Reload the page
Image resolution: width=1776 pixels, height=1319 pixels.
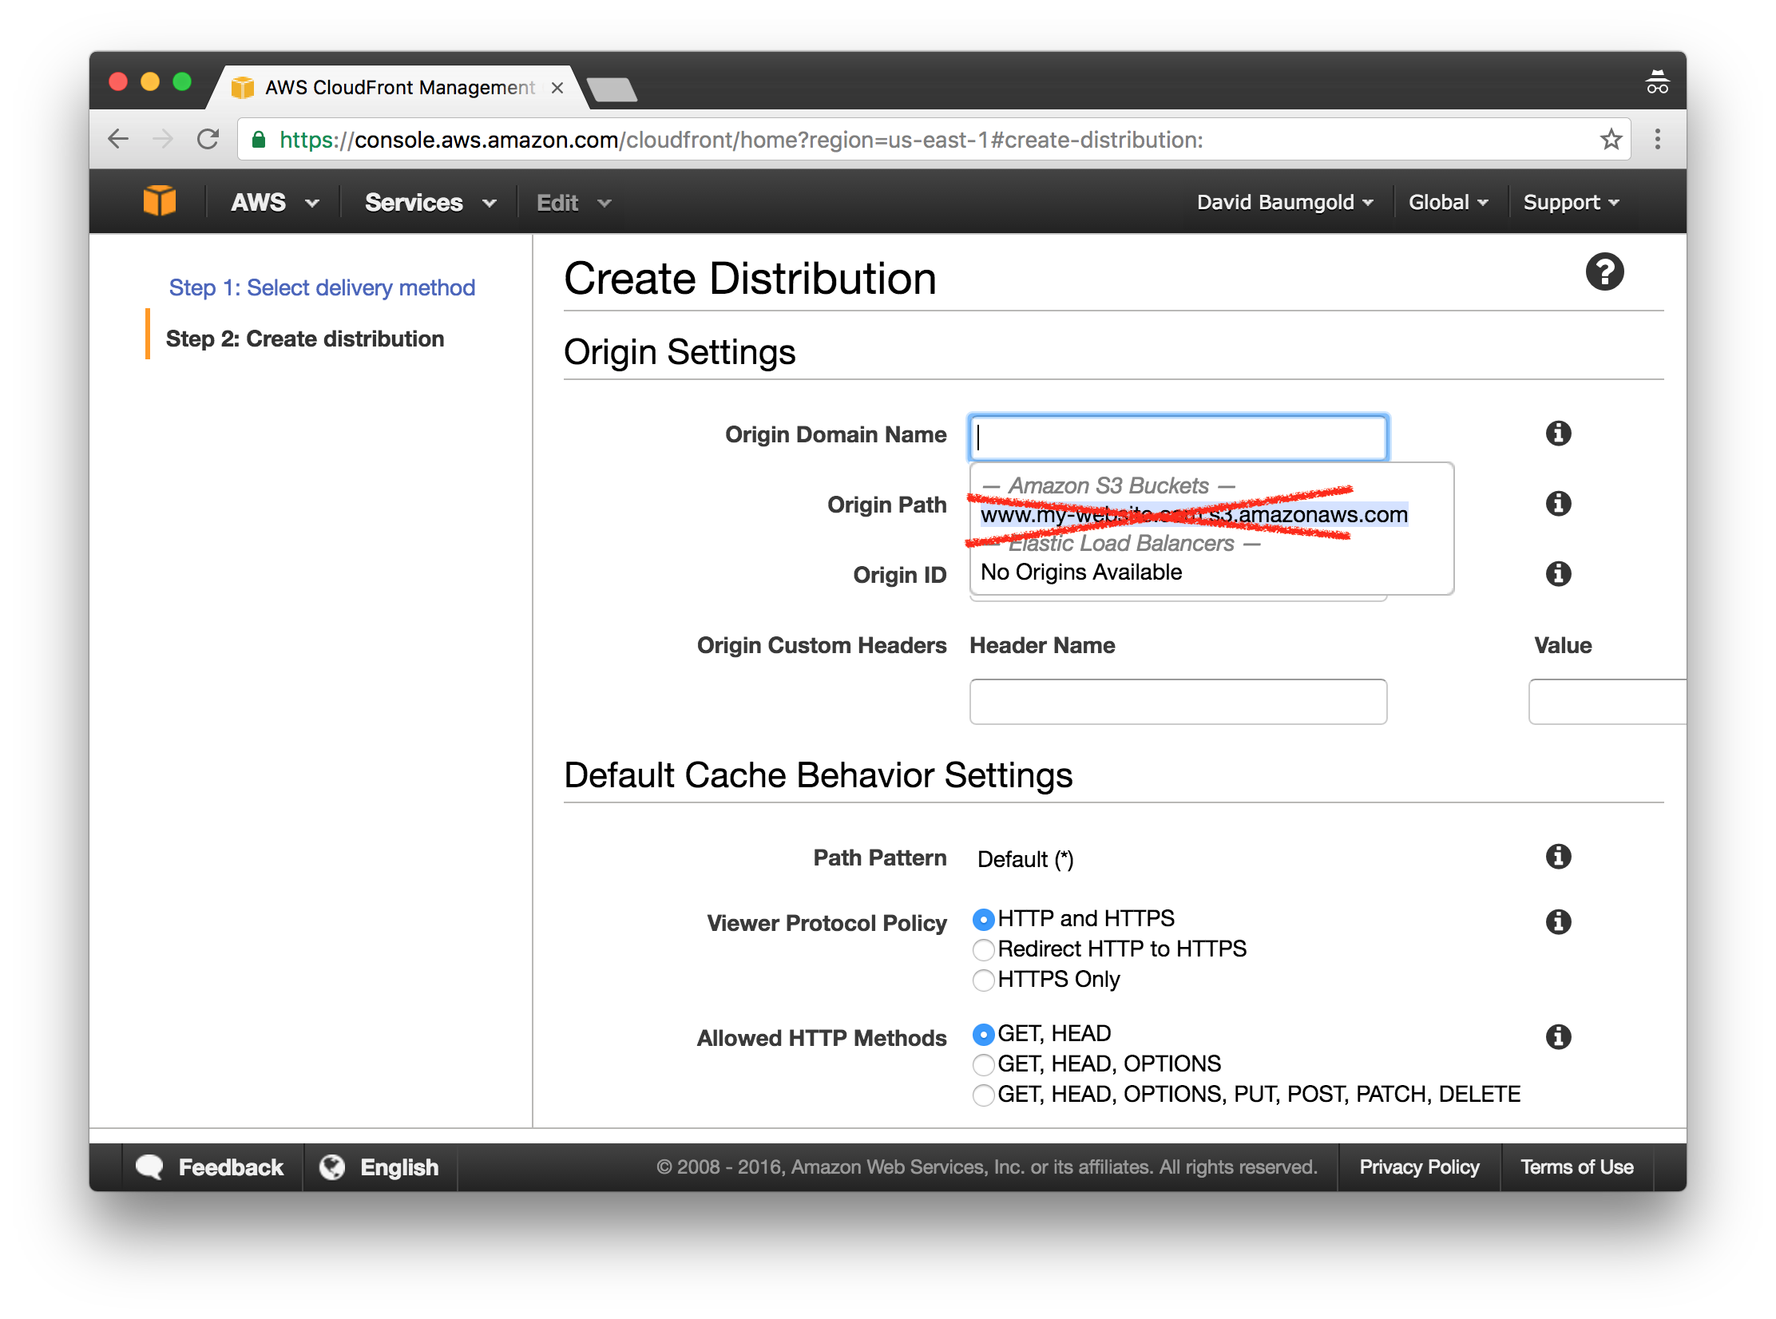pos(208,140)
